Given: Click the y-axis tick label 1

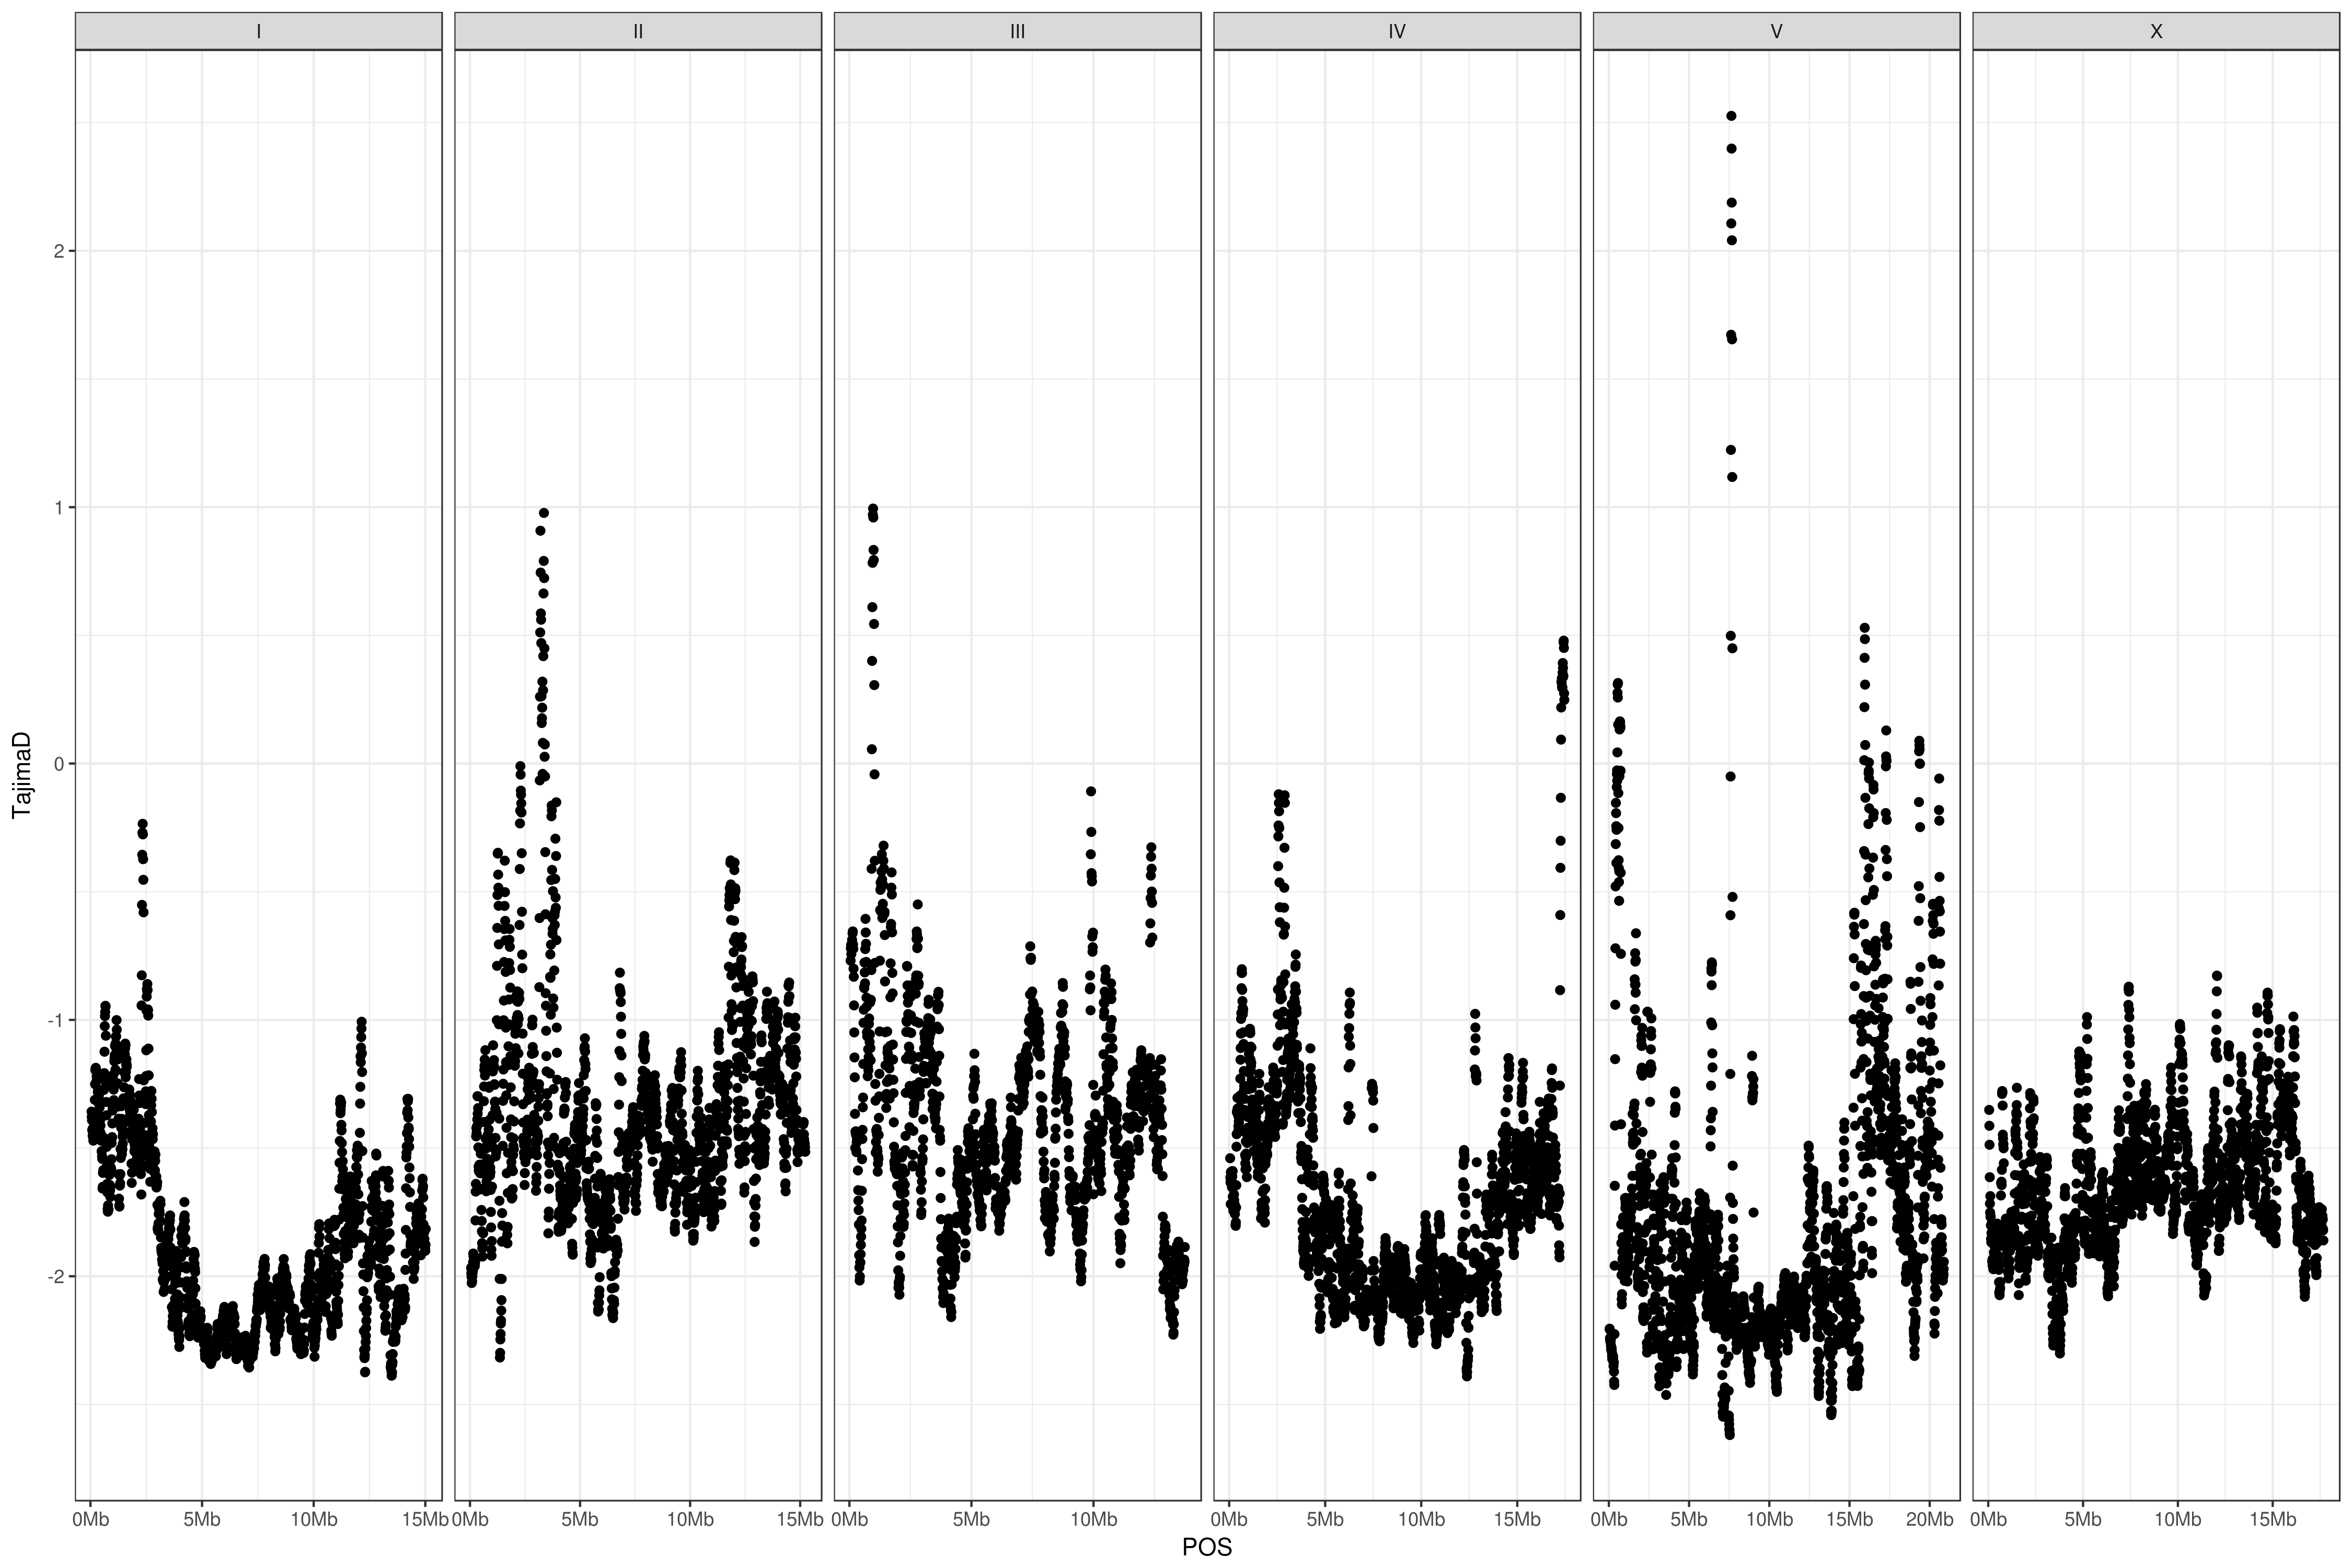Looking at the screenshot, I should coord(58,507).
